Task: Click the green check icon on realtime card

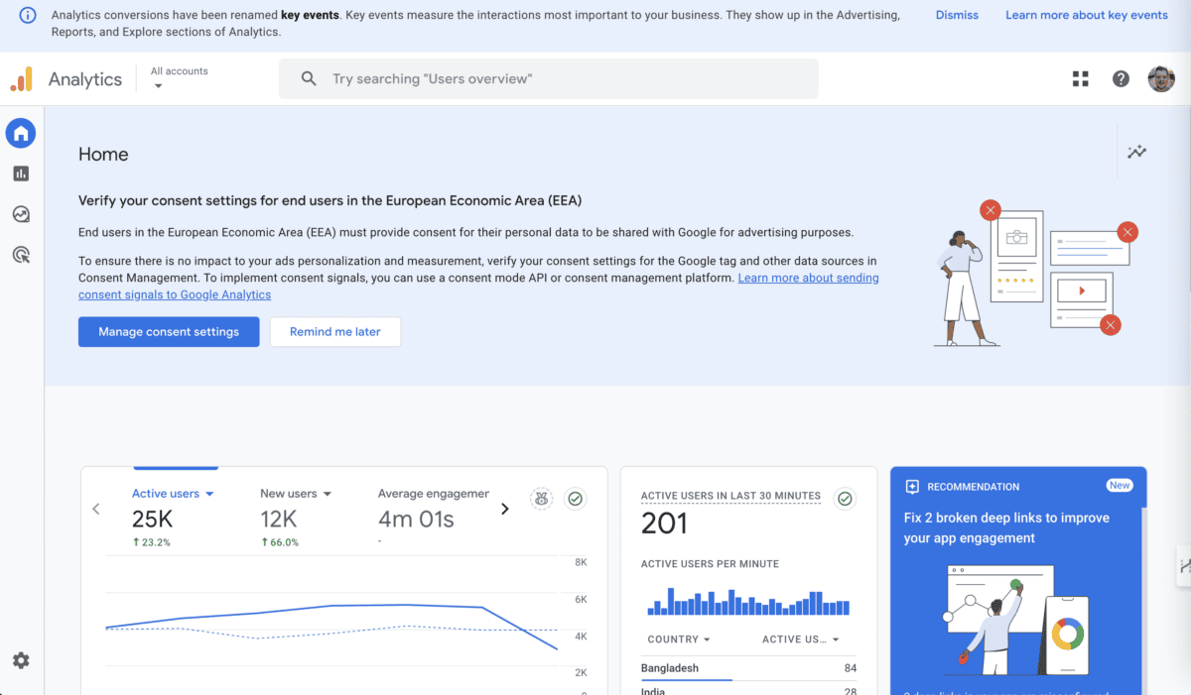Action: tap(845, 499)
